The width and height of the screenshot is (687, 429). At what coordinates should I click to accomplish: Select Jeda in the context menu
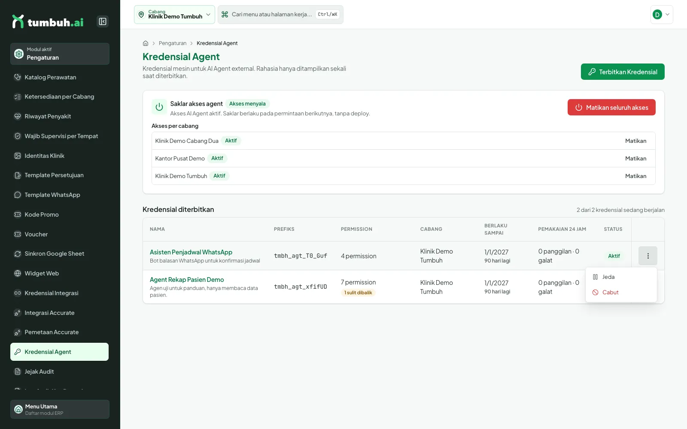tap(621, 277)
